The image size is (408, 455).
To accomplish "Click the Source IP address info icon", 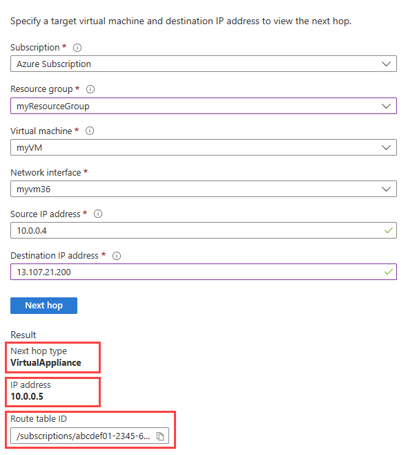I will (x=98, y=214).
